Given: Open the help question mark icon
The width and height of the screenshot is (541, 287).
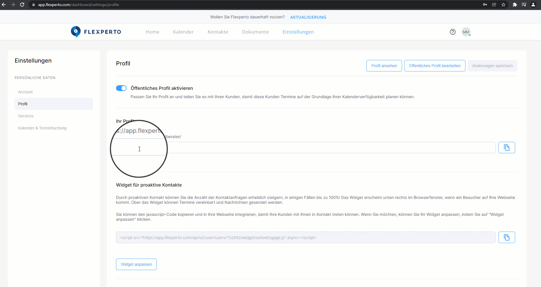Looking at the screenshot, I should (x=453, y=32).
